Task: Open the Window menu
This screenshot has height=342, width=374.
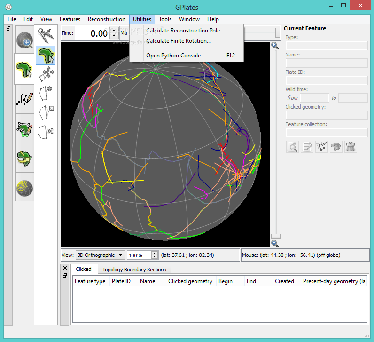Action: coord(189,19)
